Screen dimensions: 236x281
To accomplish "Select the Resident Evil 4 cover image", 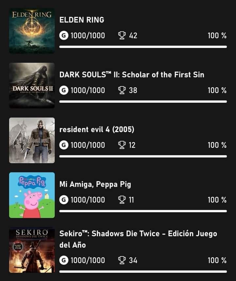I will pyautogui.click(x=32, y=140).
